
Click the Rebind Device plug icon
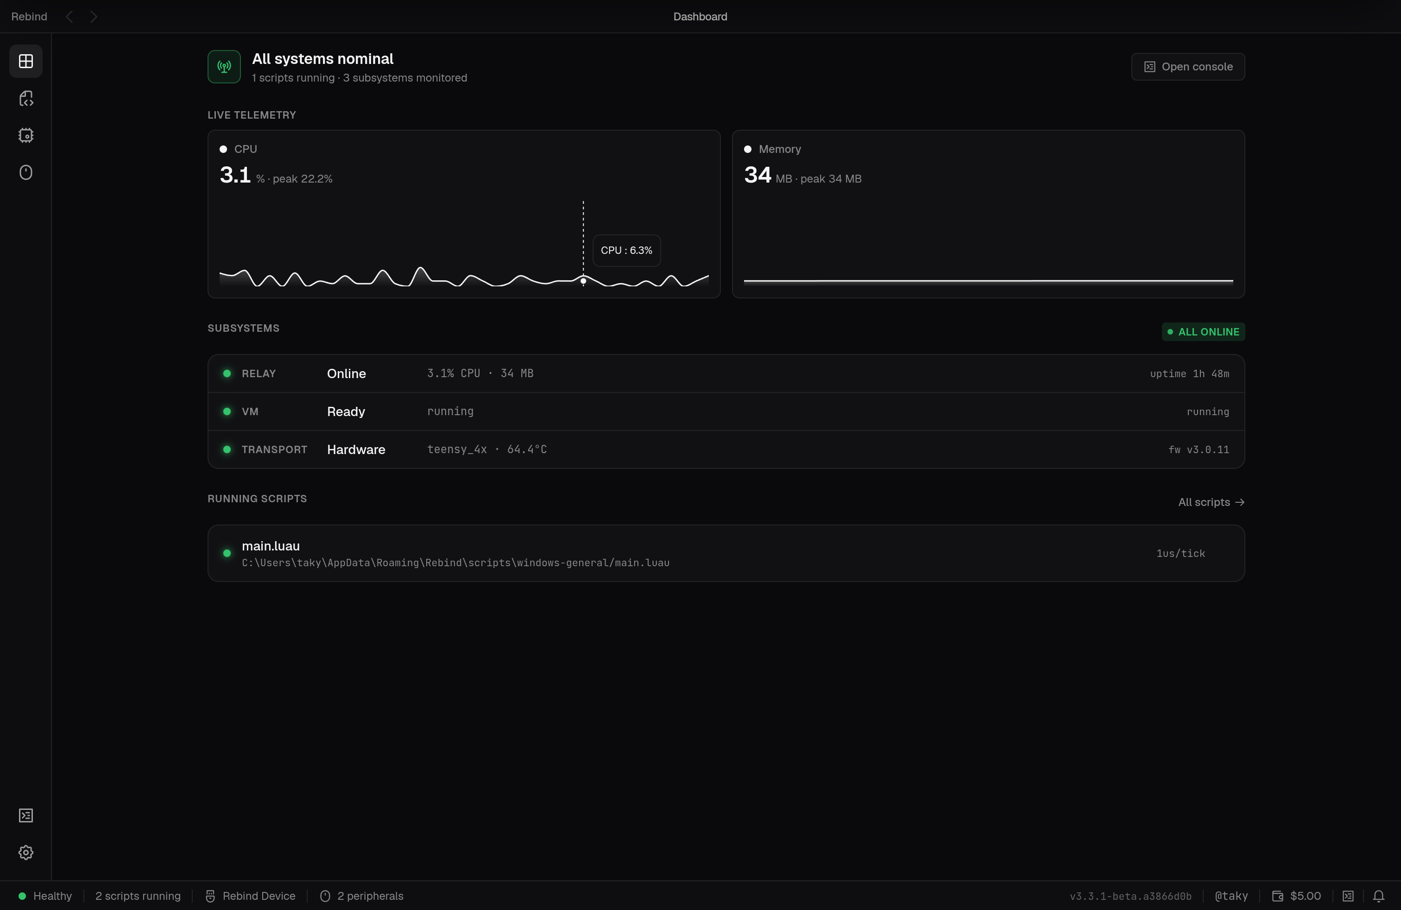click(210, 896)
